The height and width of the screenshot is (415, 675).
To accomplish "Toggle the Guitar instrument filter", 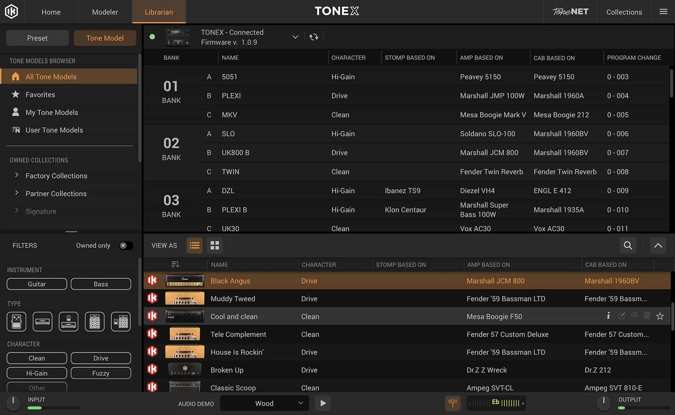I will pyautogui.click(x=36, y=284).
